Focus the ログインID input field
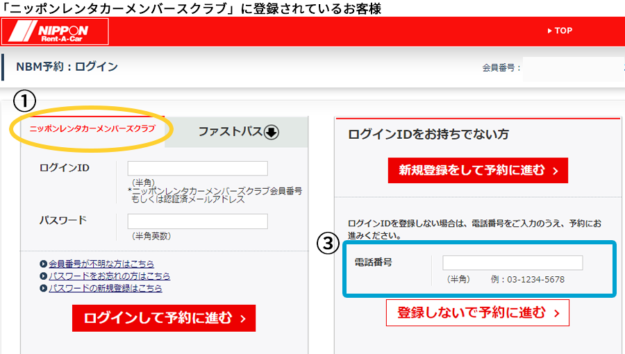This screenshot has height=354, width=625. pyautogui.click(x=197, y=169)
